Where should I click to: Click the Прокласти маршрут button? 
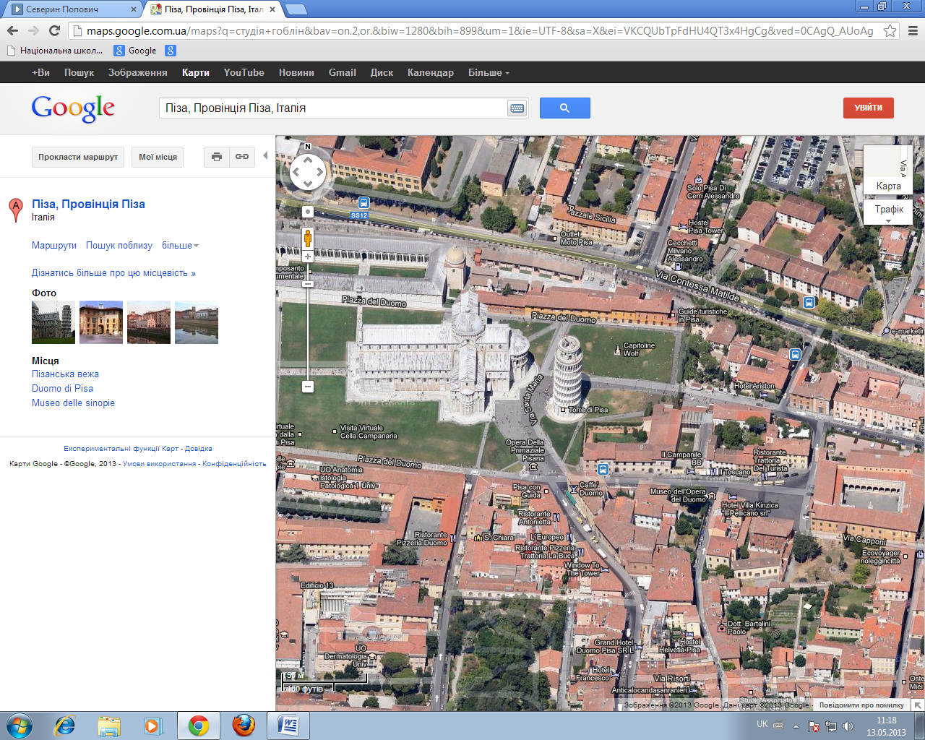tap(78, 157)
